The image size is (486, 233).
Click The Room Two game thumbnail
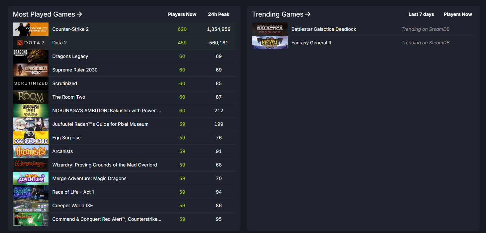pyautogui.click(x=31, y=97)
